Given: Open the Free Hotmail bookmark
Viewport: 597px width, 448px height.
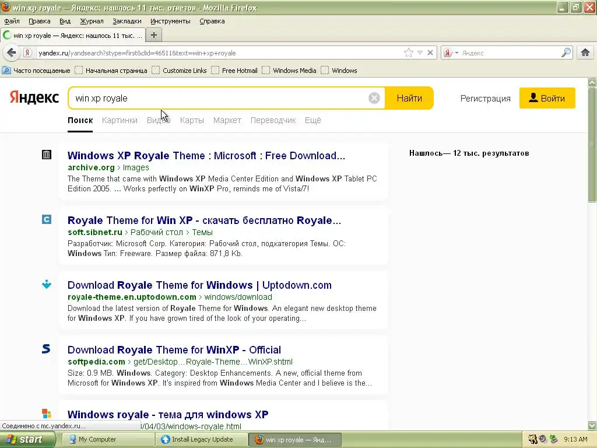Looking at the screenshot, I should pyautogui.click(x=234, y=71).
